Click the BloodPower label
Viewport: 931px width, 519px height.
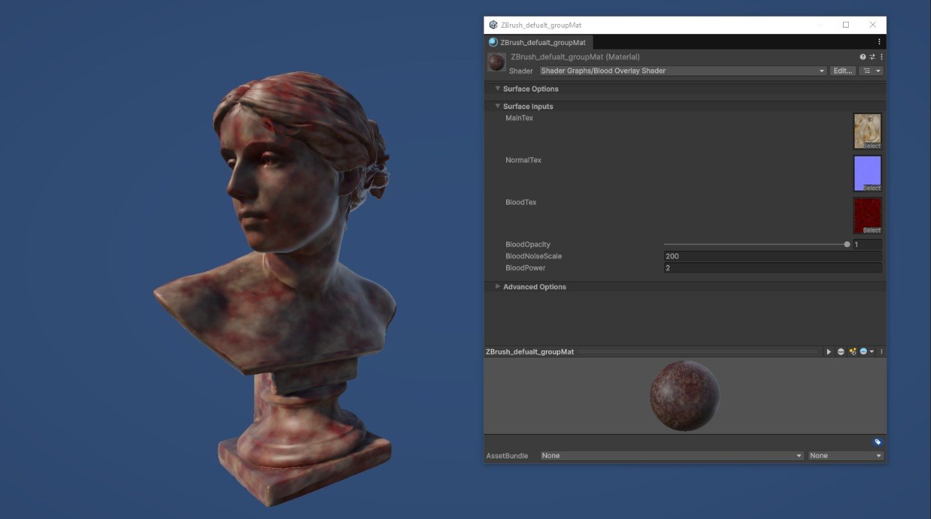point(525,267)
